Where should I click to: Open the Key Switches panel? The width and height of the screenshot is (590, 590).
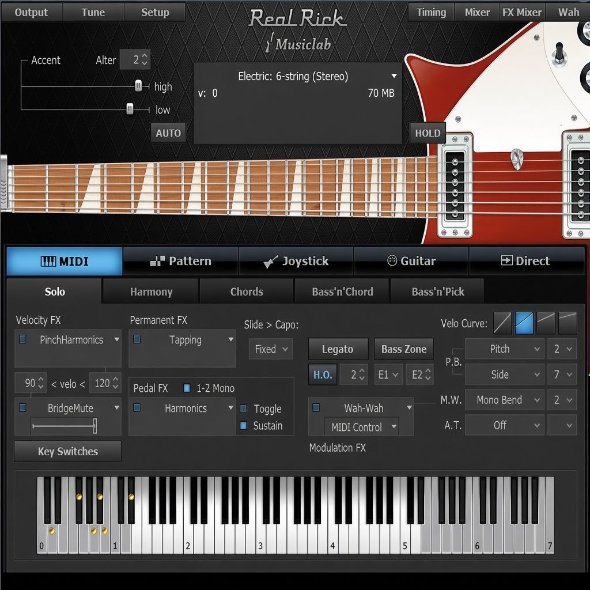(x=68, y=451)
